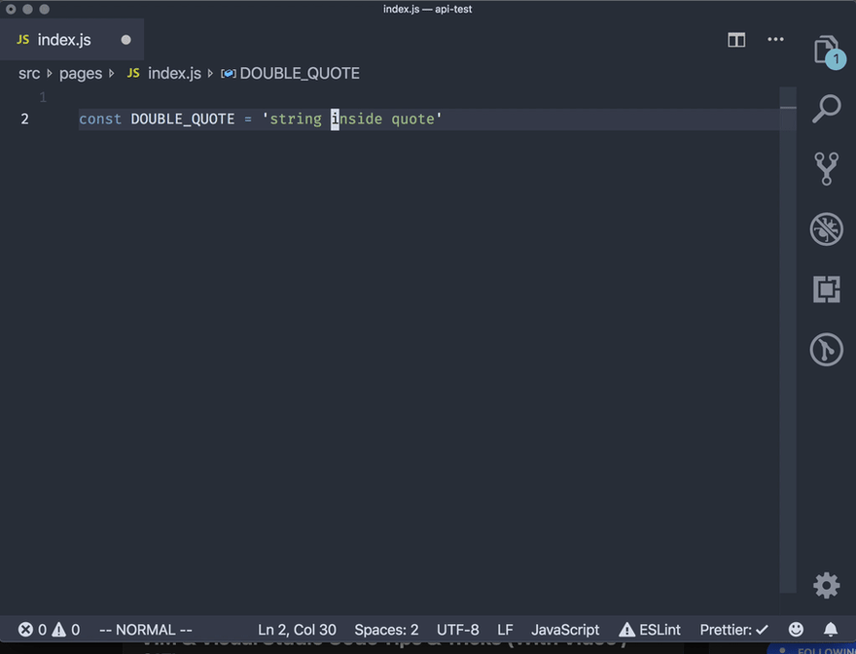
Task: Click the notifications bell icon
Action: [x=831, y=630]
